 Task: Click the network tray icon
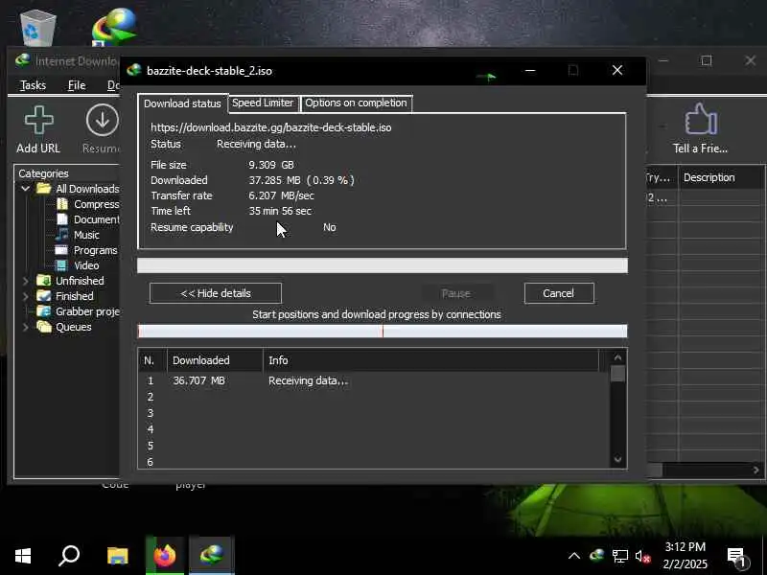tap(619, 556)
